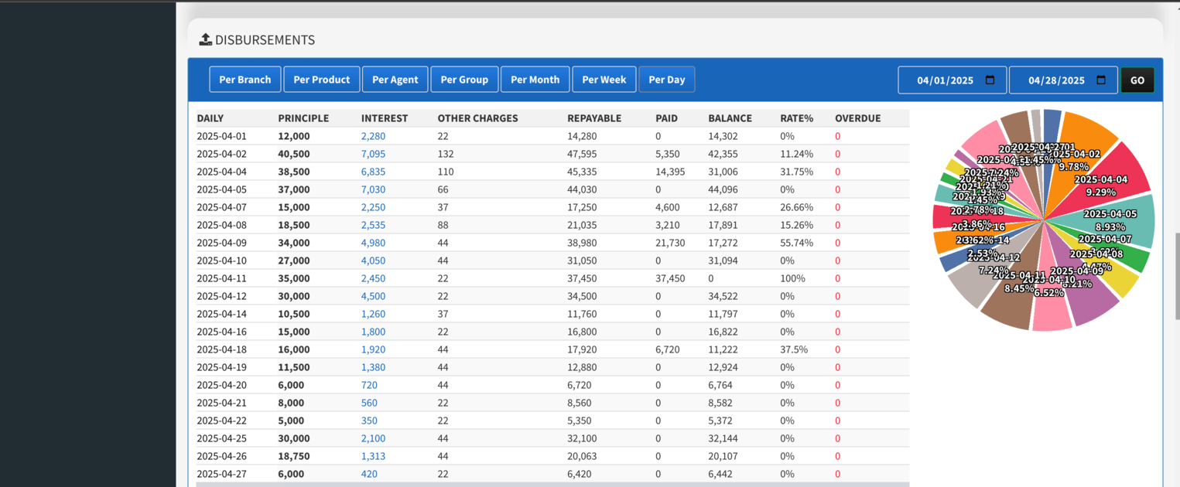1180x487 pixels.
Task: Select date cell 2025-04-27
Action: click(x=221, y=474)
